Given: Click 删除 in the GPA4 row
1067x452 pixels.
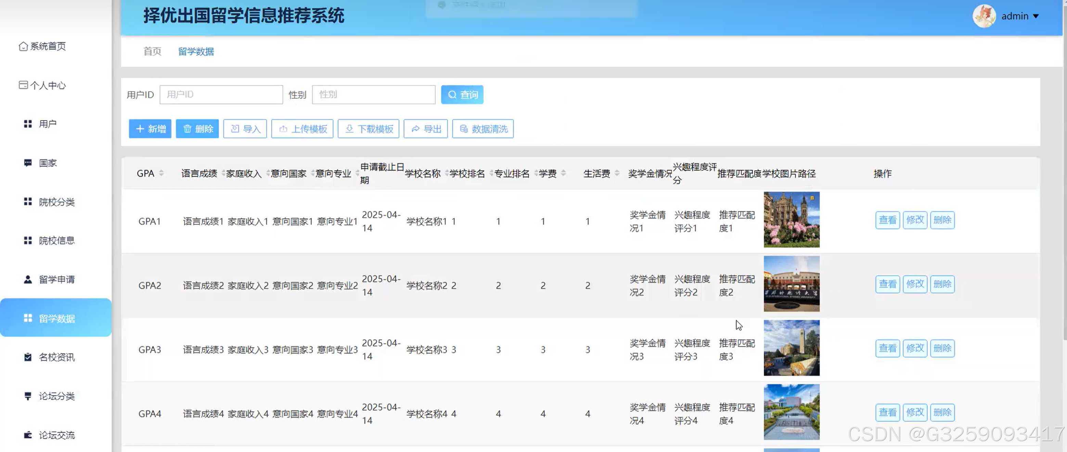Looking at the screenshot, I should coord(942,412).
